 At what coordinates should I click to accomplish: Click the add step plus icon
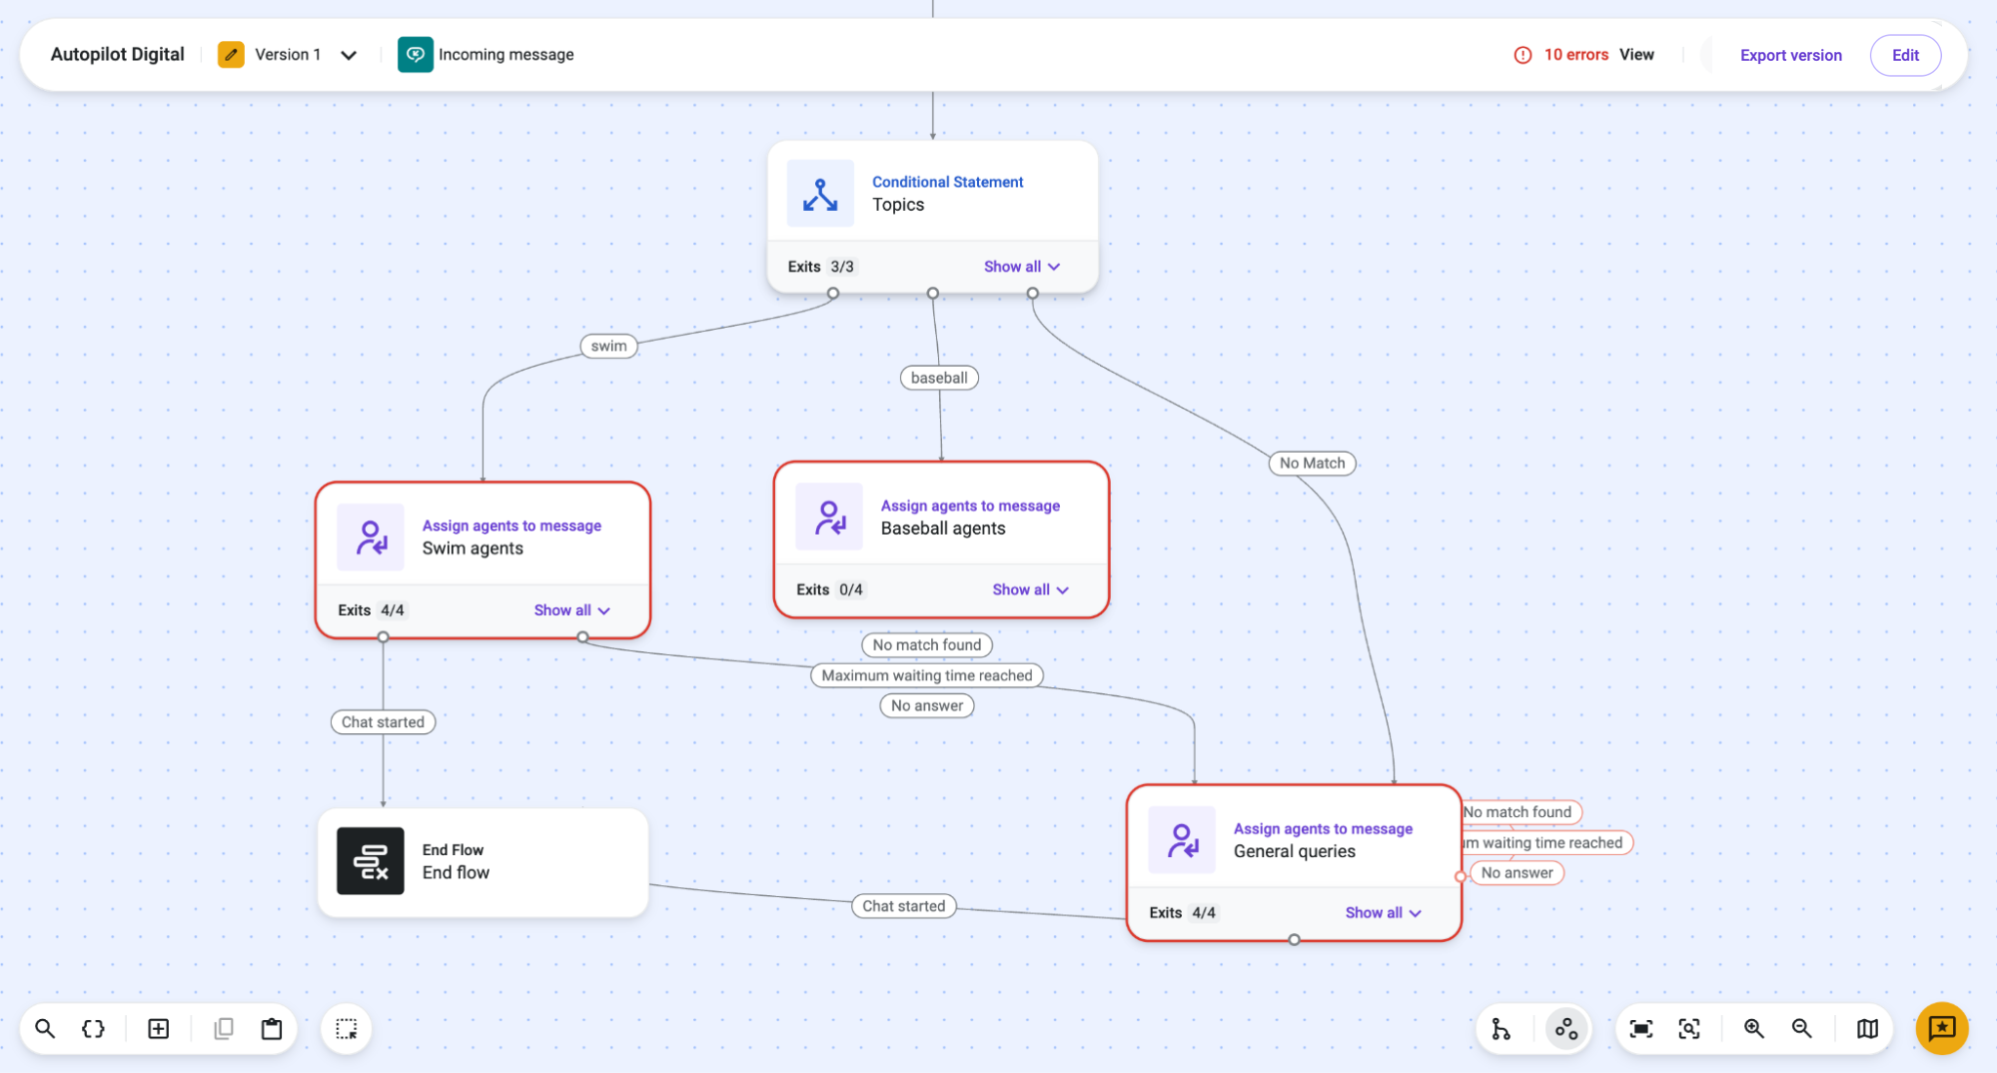click(158, 1028)
